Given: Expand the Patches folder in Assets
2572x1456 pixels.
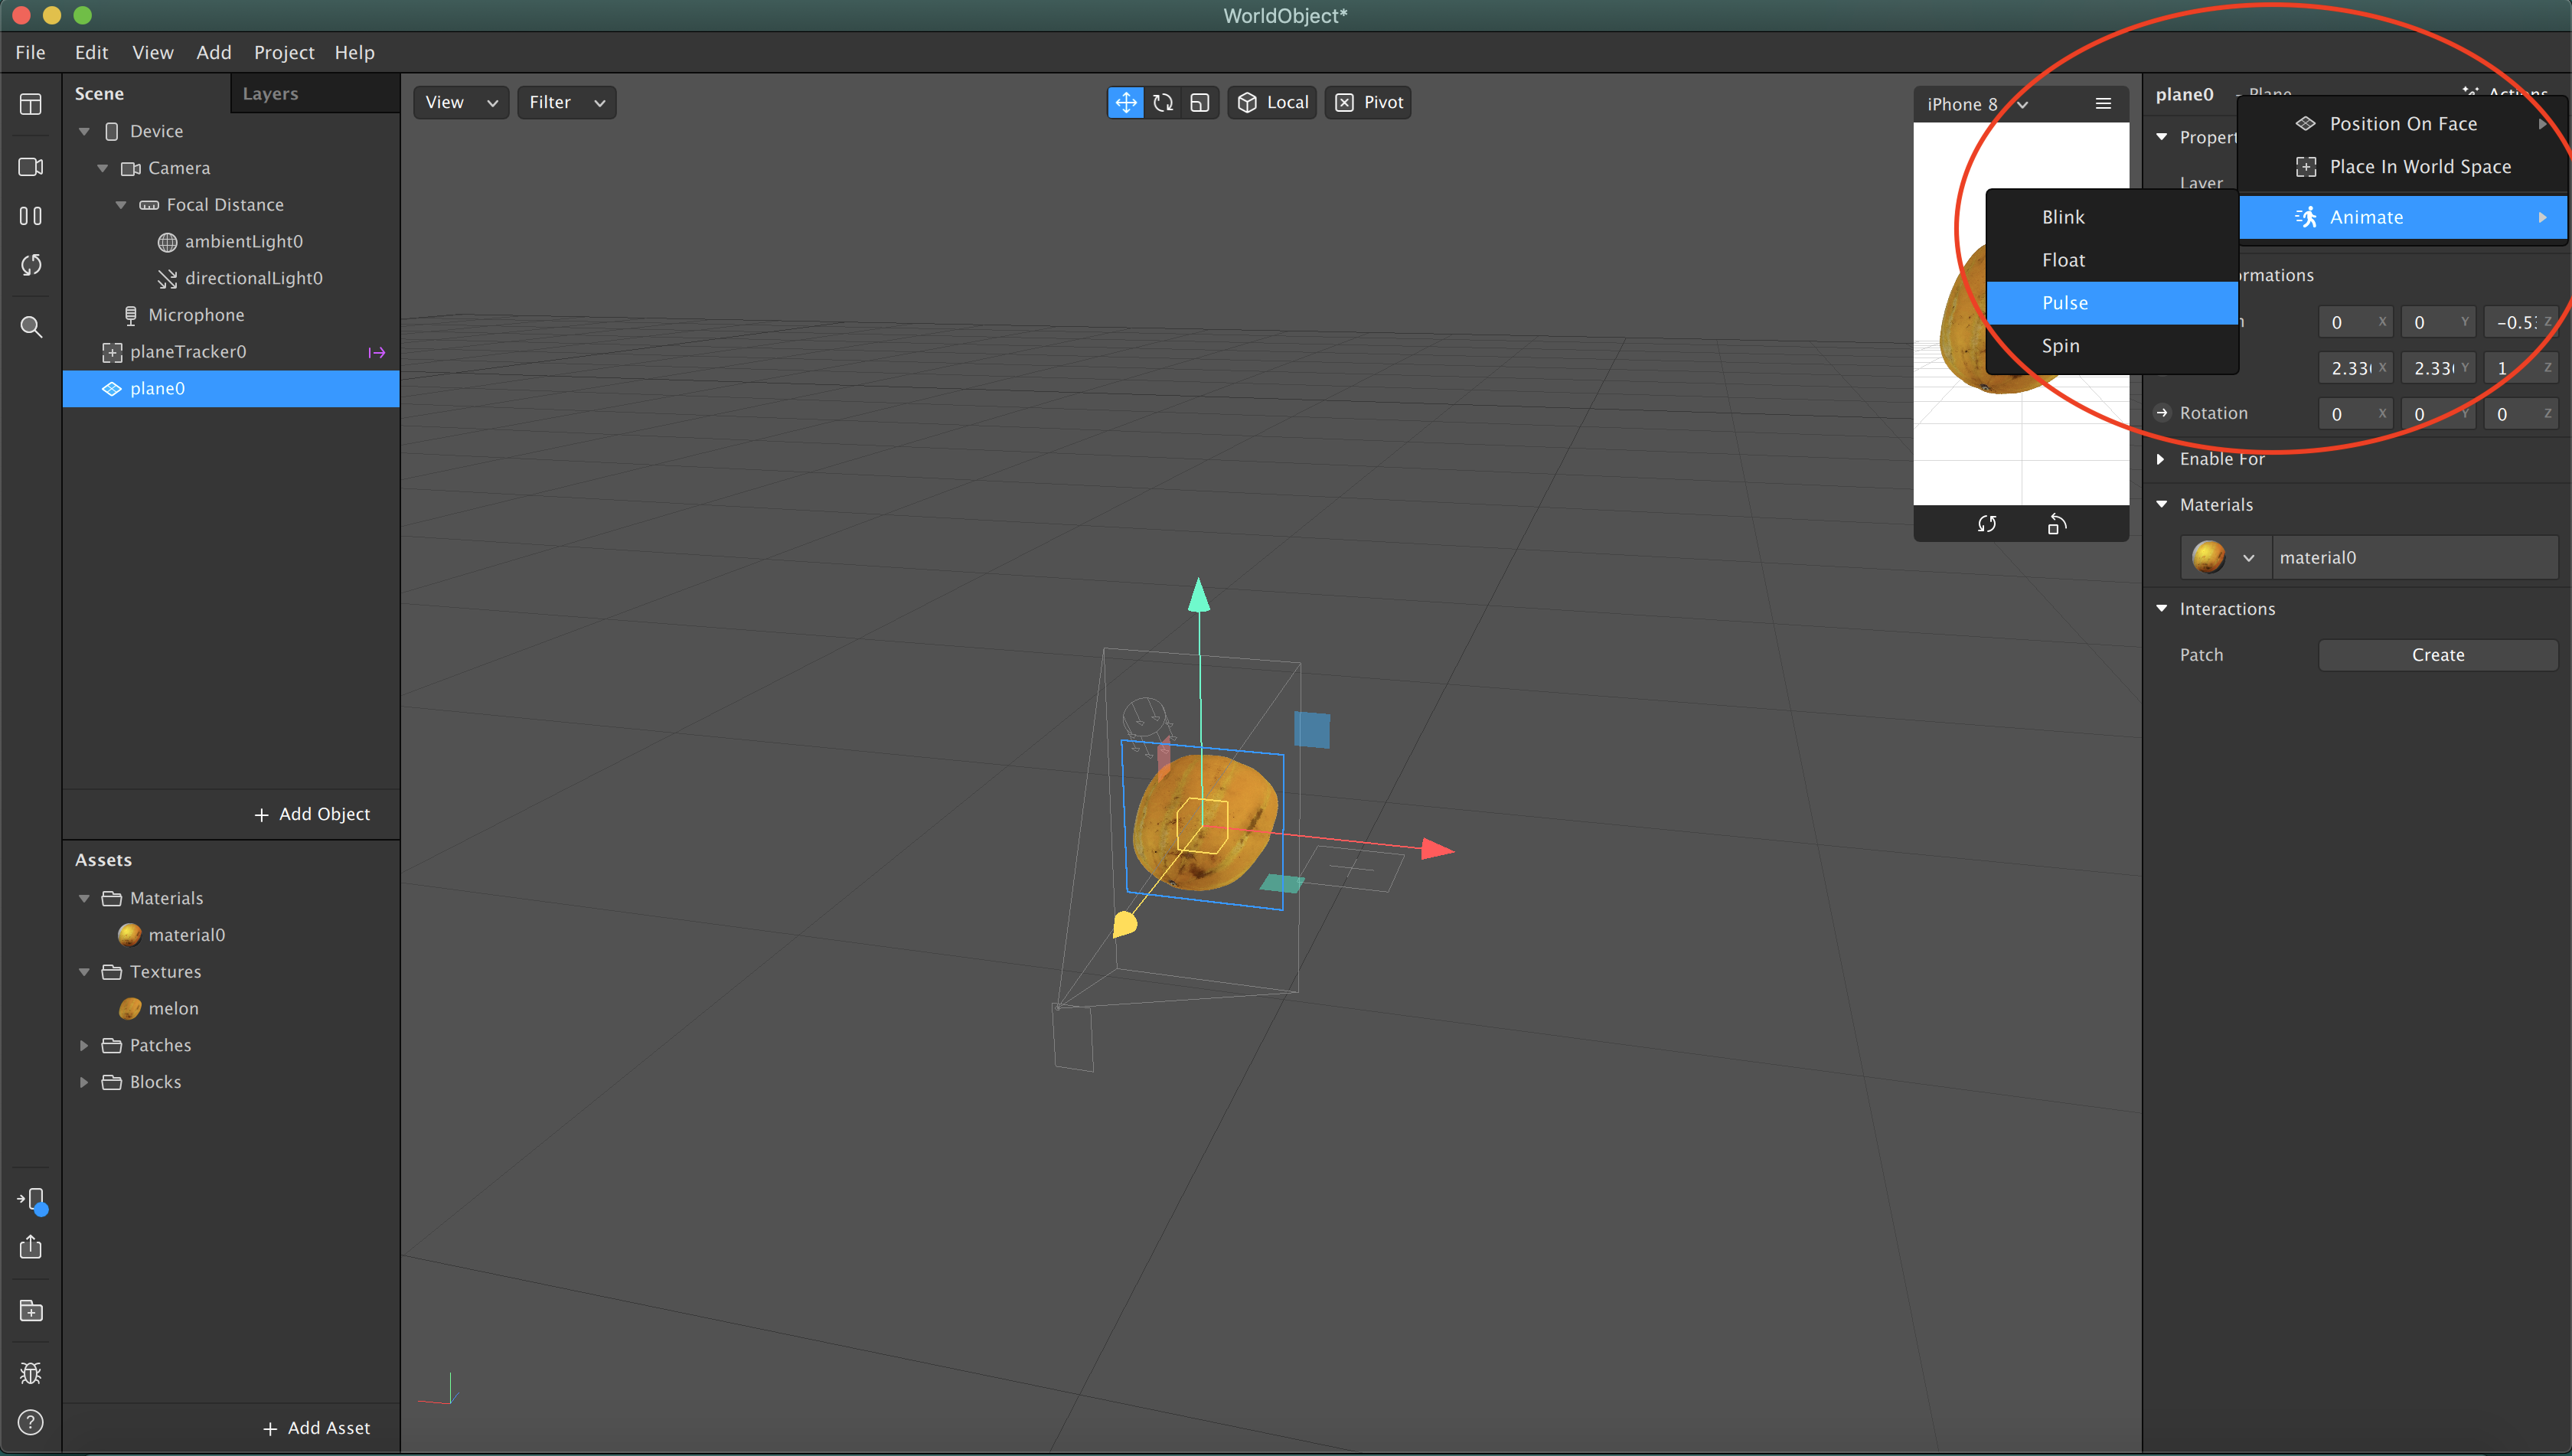Looking at the screenshot, I should tap(84, 1045).
